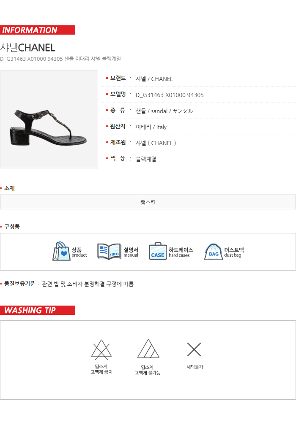Click the manual INFO booklet icon
Image resolution: width=296 pixels, height=436 pixels.
point(109,252)
